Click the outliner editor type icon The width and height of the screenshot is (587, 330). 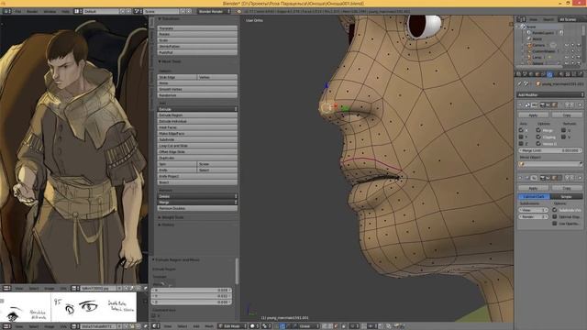tap(520, 19)
